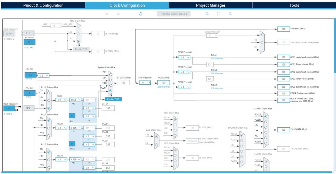The width and height of the screenshot is (336, 174).
Task: Click the redo arrow icon
Action: click(x=118, y=14)
